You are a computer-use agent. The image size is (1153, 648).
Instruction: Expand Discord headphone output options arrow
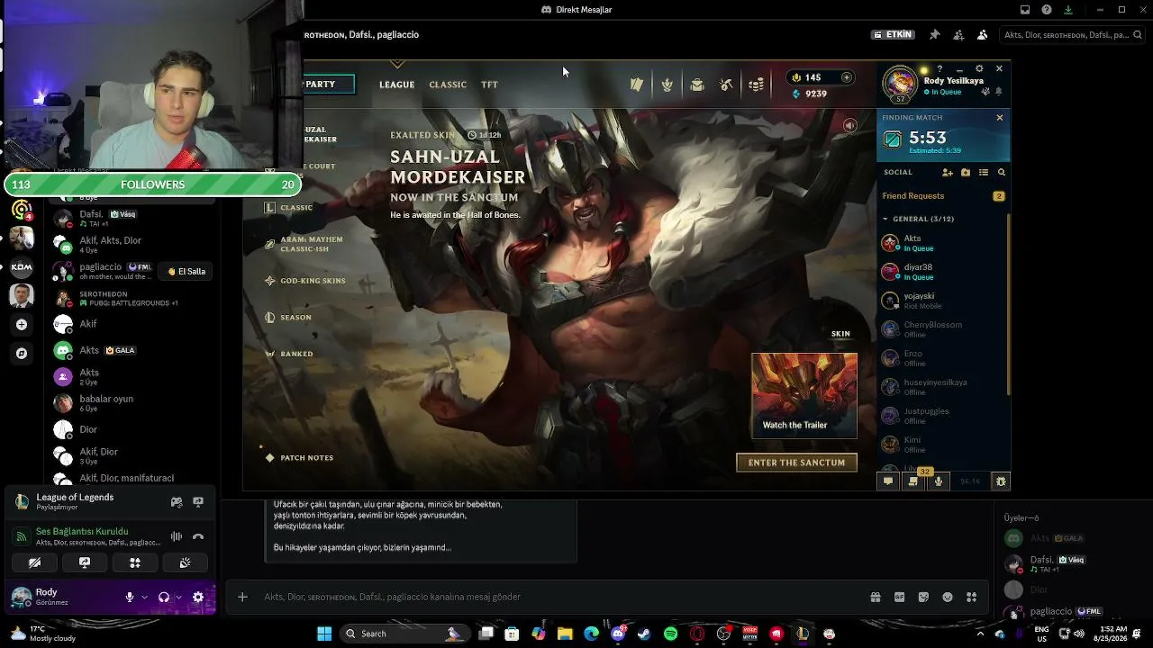pos(178,597)
